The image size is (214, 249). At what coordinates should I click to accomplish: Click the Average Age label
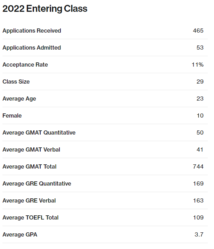tap(19, 98)
